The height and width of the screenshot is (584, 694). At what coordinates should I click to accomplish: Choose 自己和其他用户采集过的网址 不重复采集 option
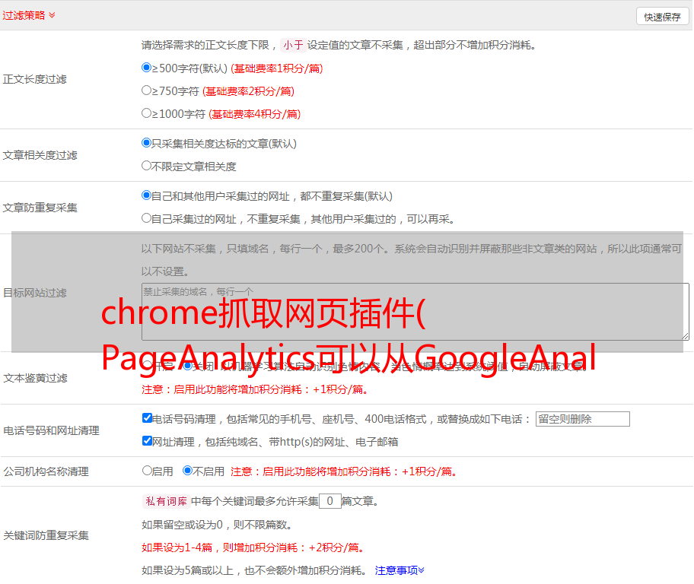[146, 195]
